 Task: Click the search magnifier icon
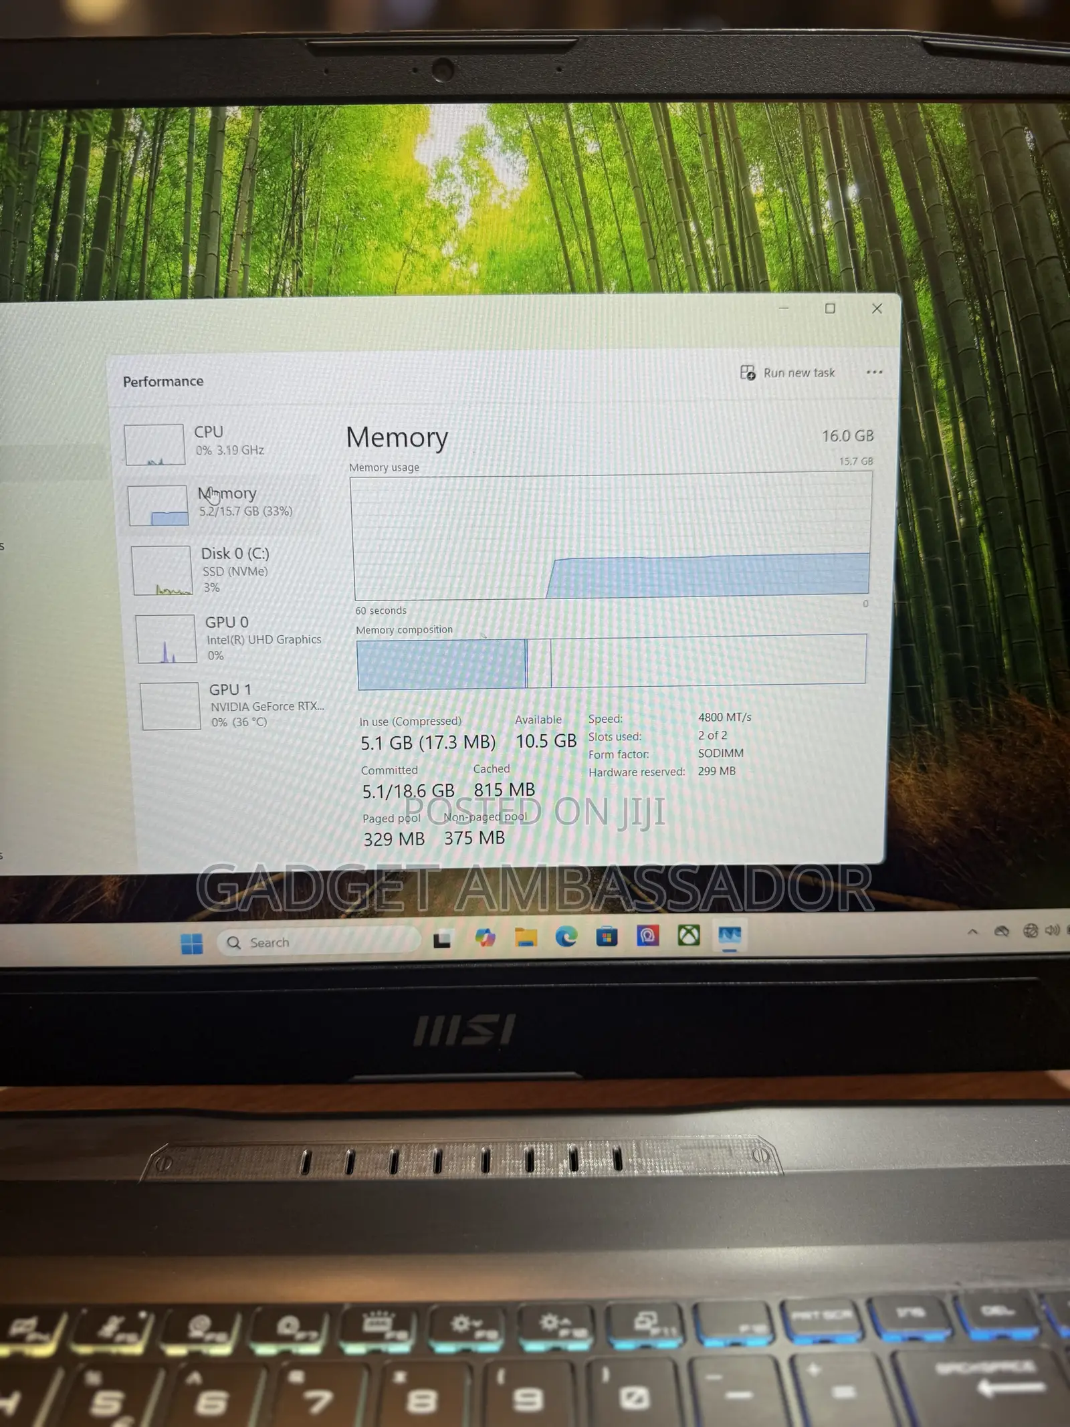click(233, 942)
